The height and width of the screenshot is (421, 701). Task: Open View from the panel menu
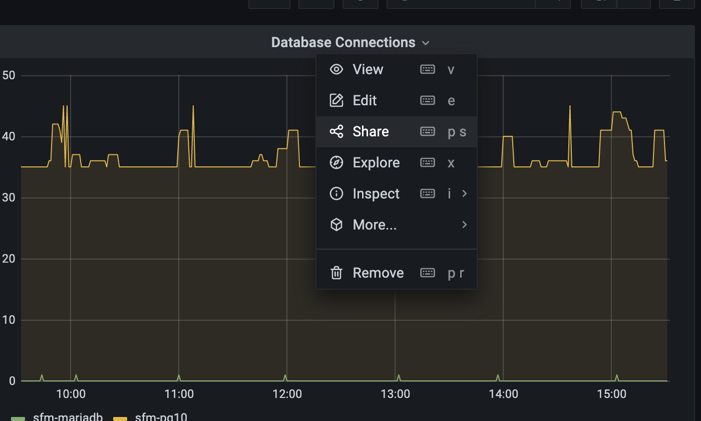[368, 69]
